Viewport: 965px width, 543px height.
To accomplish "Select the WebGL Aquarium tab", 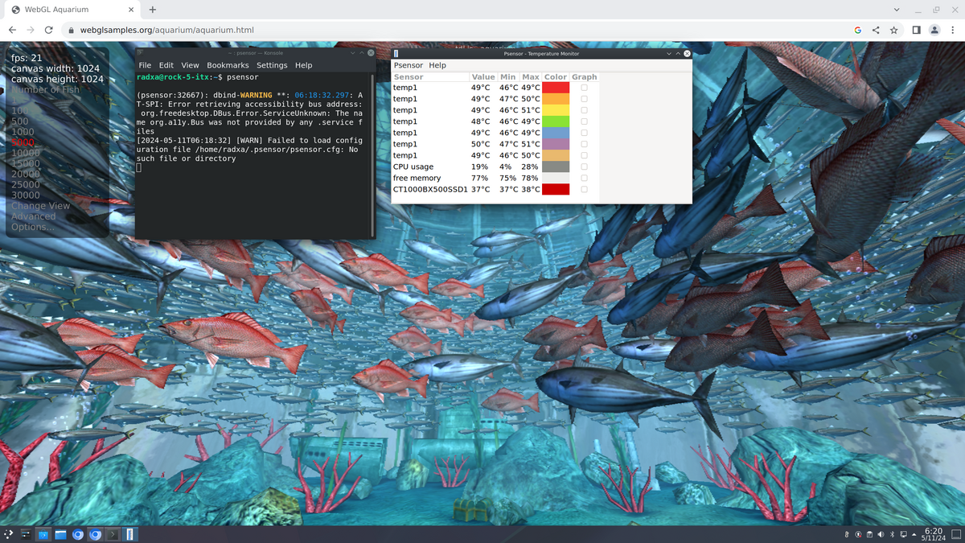I will [x=71, y=10].
